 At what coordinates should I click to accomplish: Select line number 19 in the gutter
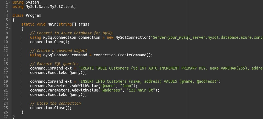coord(6,81)
